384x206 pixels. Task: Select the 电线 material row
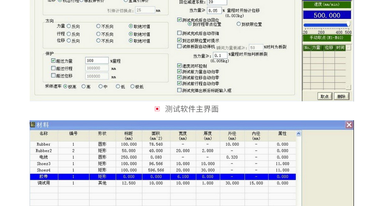tap(44, 157)
